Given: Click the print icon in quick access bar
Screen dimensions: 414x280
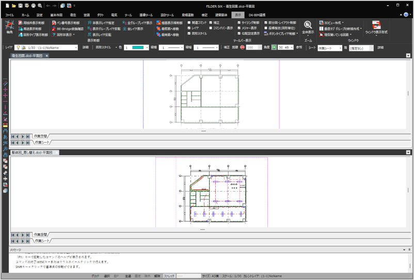Looking at the screenshot, I should point(33,5).
